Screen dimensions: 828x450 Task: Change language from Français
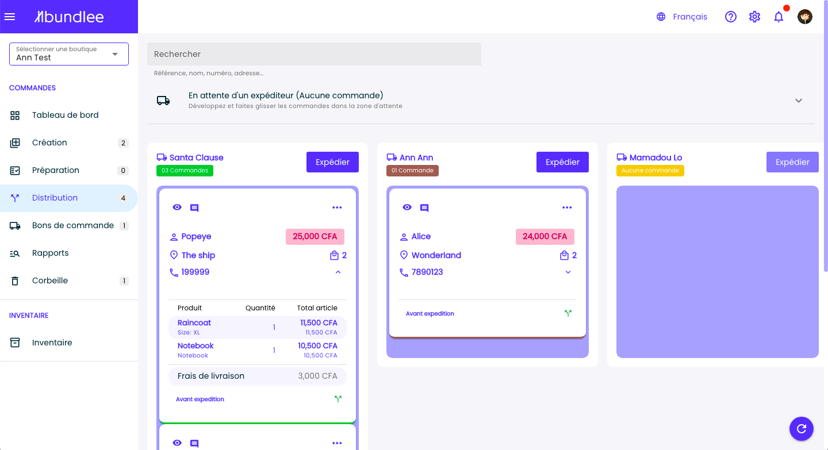click(690, 17)
